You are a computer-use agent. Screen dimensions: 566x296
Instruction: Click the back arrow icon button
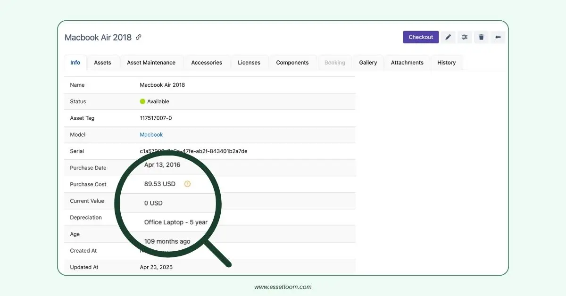click(x=498, y=37)
